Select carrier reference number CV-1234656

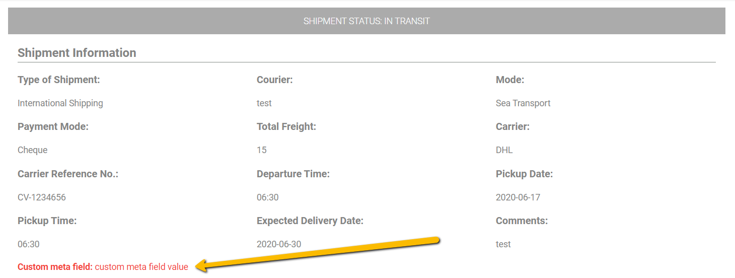pyautogui.click(x=42, y=197)
